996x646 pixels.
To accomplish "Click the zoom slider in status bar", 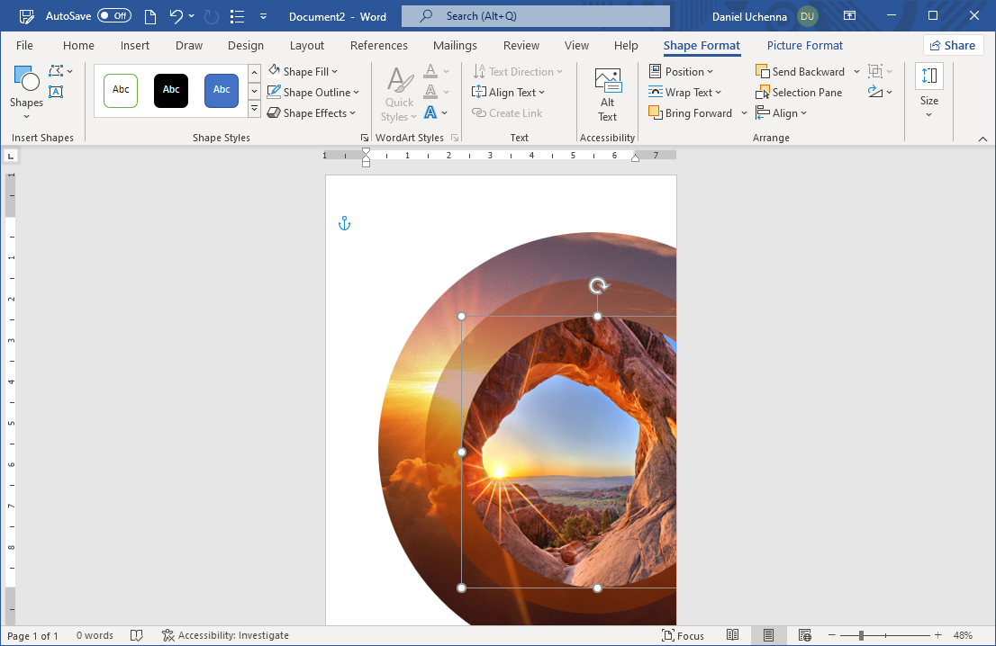I will [862, 635].
